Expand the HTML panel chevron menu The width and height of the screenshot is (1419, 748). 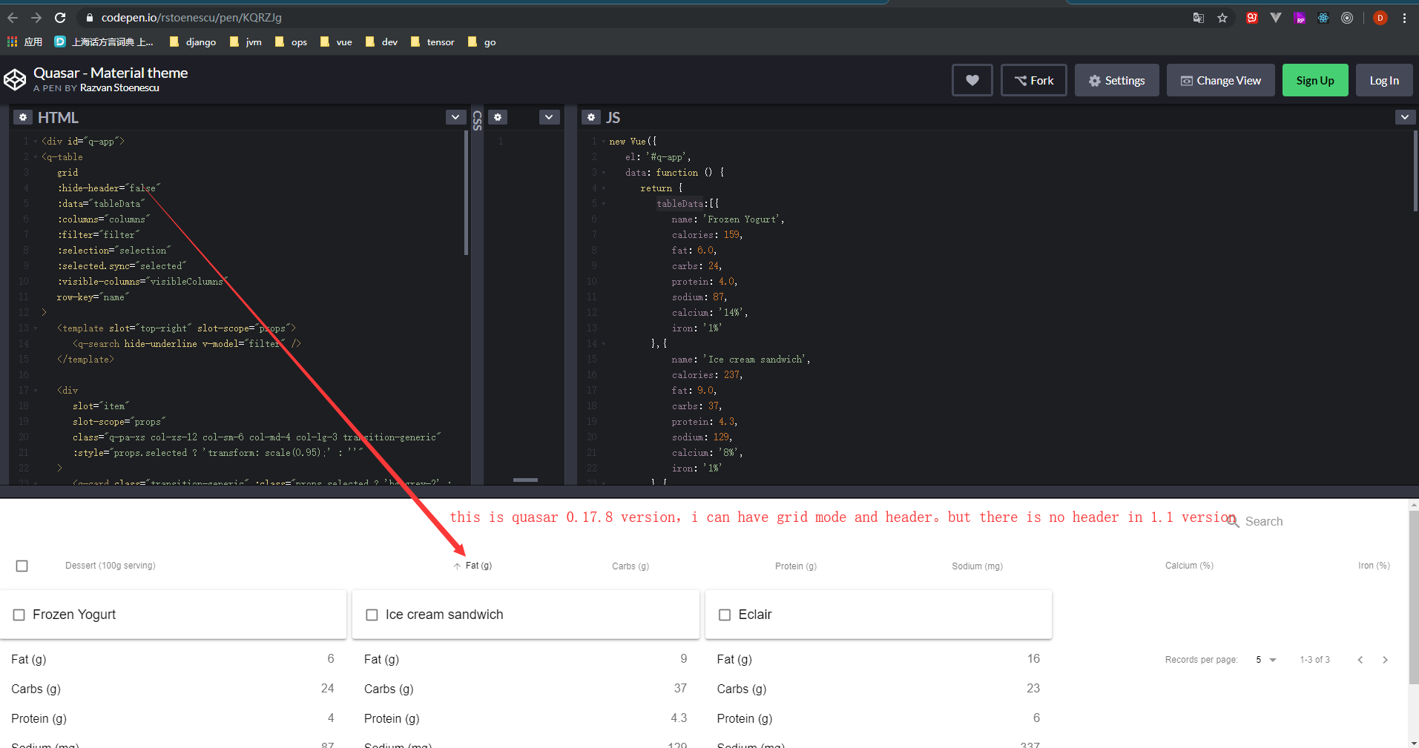click(x=455, y=117)
